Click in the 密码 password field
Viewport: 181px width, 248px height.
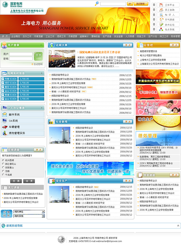pyautogui.click(x=21, y=59)
